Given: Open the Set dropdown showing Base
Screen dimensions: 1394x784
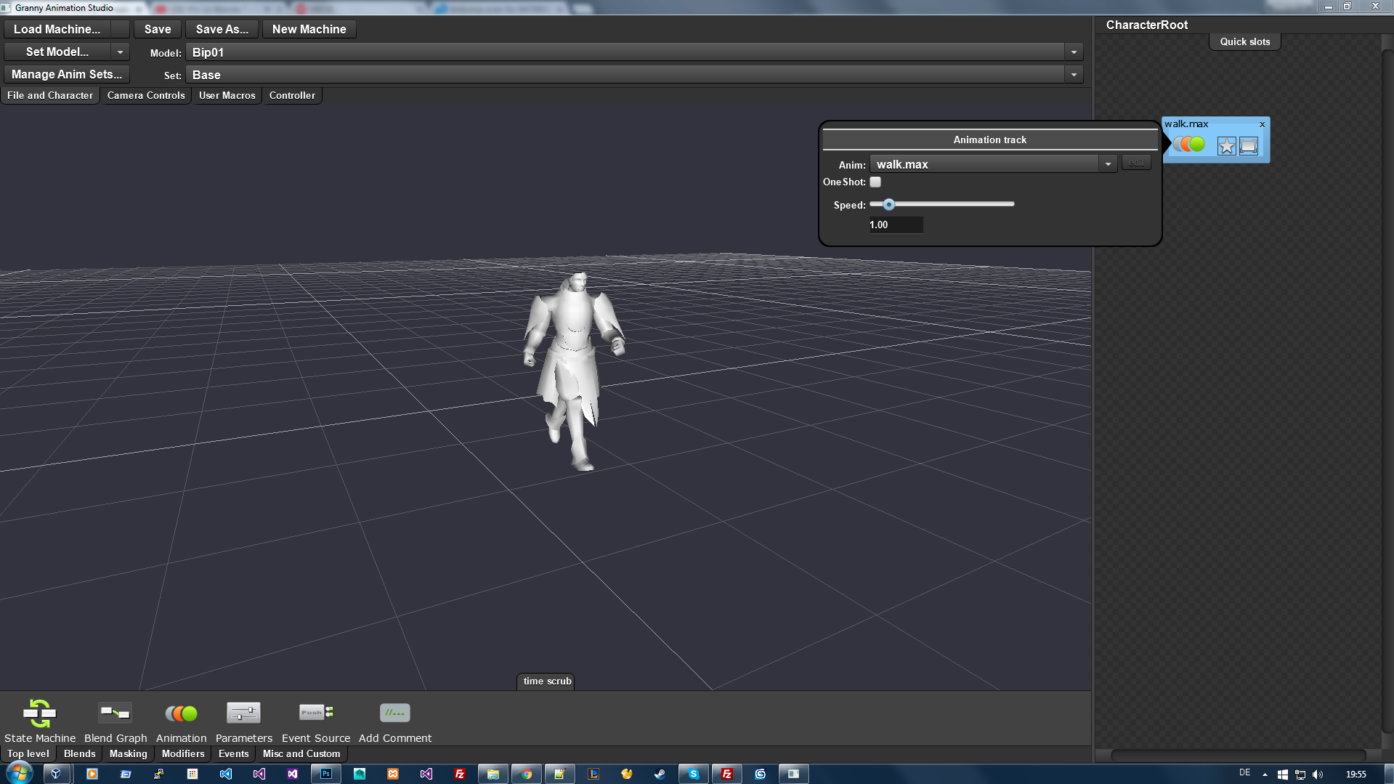Looking at the screenshot, I should [x=634, y=75].
